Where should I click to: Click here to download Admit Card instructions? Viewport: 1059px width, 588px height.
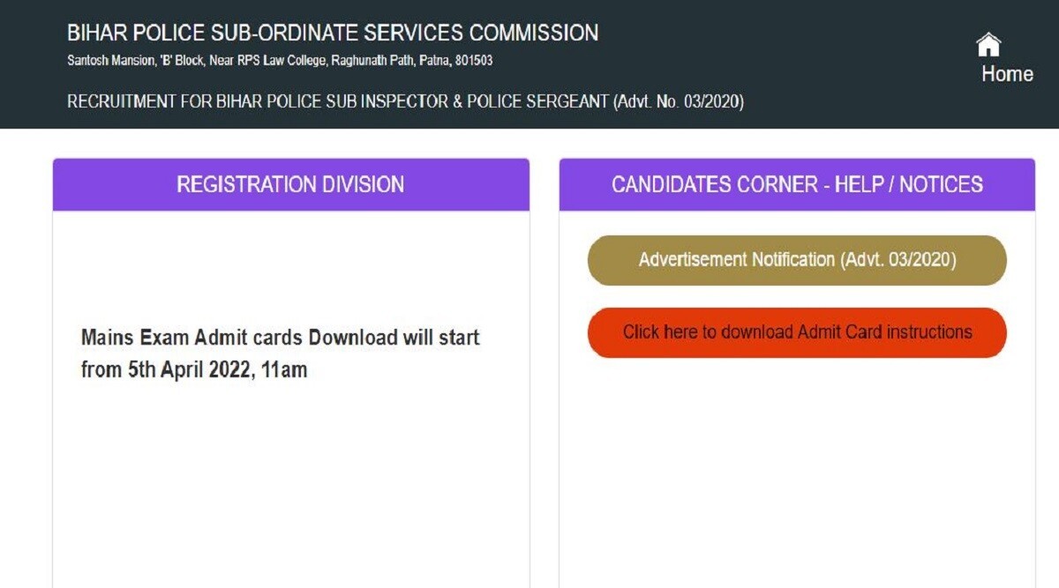point(797,332)
